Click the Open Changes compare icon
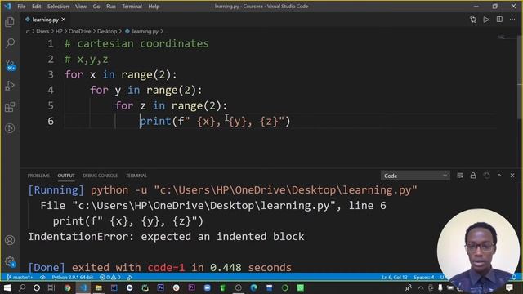Screen dimensions: 523x294 (x=473, y=20)
